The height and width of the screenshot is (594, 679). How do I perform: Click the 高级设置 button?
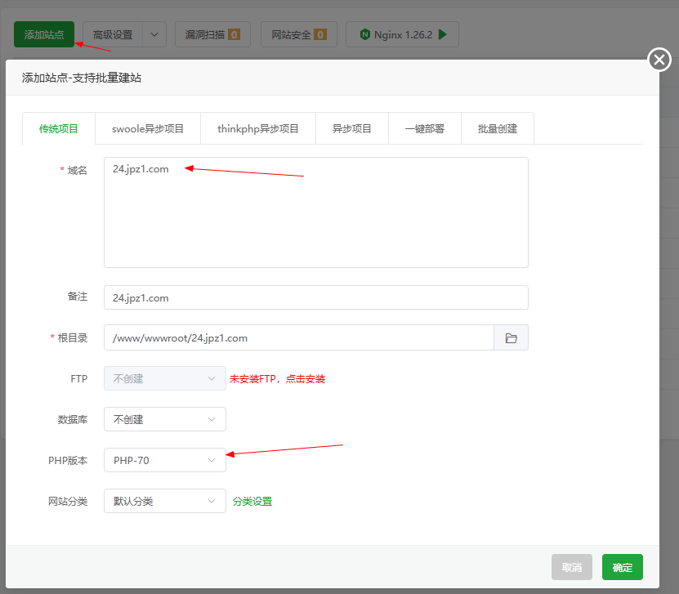[113, 34]
